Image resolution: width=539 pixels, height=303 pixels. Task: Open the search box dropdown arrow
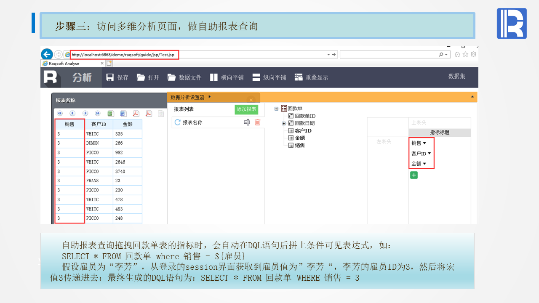[x=446, y=55]
